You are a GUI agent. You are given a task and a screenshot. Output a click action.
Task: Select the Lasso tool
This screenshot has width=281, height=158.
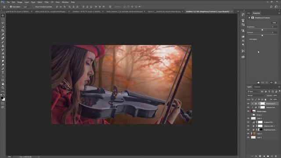point(3,23)
